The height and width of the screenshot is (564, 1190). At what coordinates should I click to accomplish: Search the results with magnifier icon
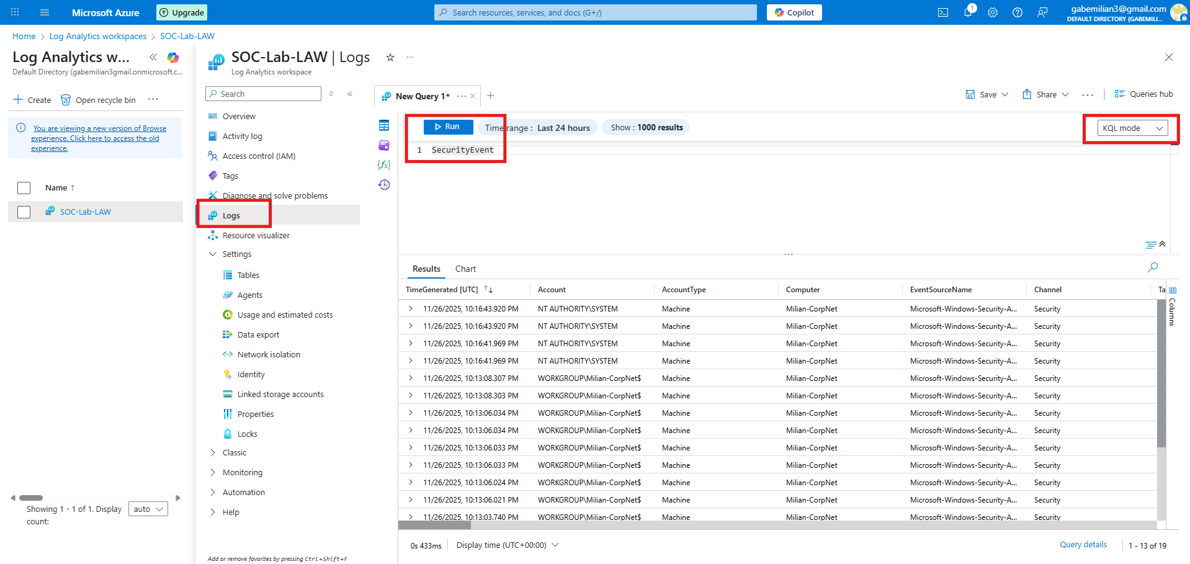pos(1153,267)
